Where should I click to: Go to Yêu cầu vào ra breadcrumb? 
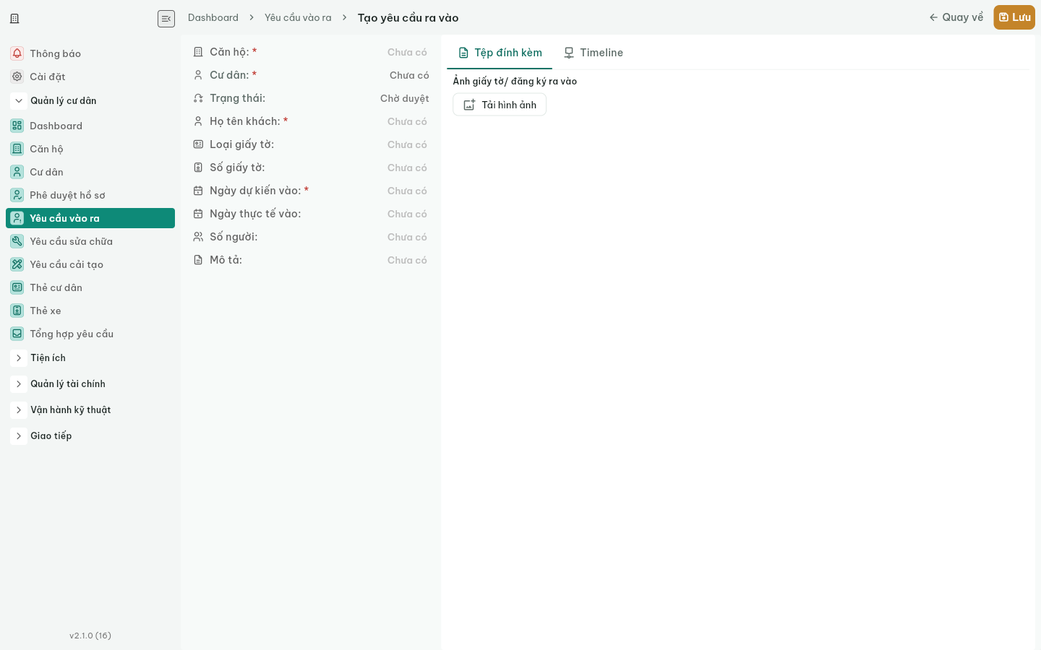click(298, 17)
